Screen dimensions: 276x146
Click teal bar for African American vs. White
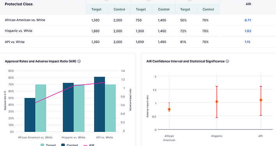point(41,108)
